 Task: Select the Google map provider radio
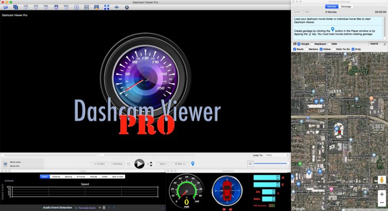tap(299, 44)
